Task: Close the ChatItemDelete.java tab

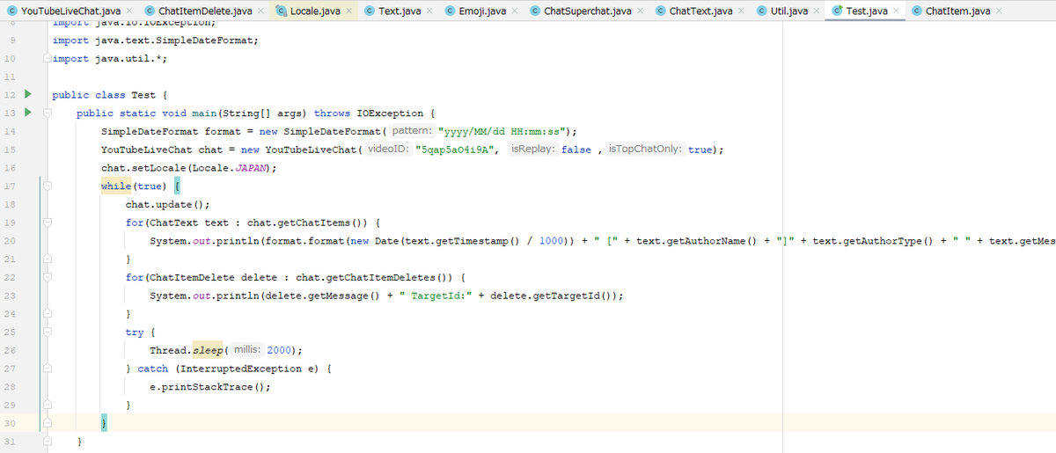Action: 262,11
